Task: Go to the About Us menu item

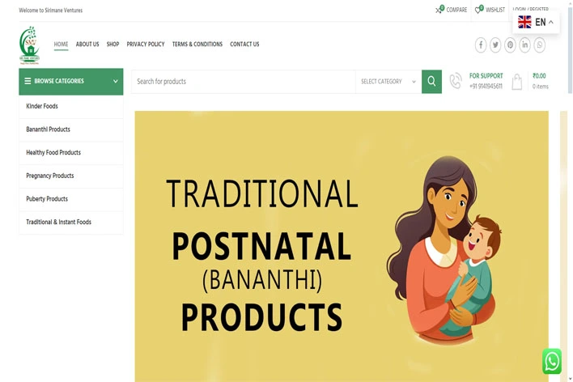Action: [87, 45]
